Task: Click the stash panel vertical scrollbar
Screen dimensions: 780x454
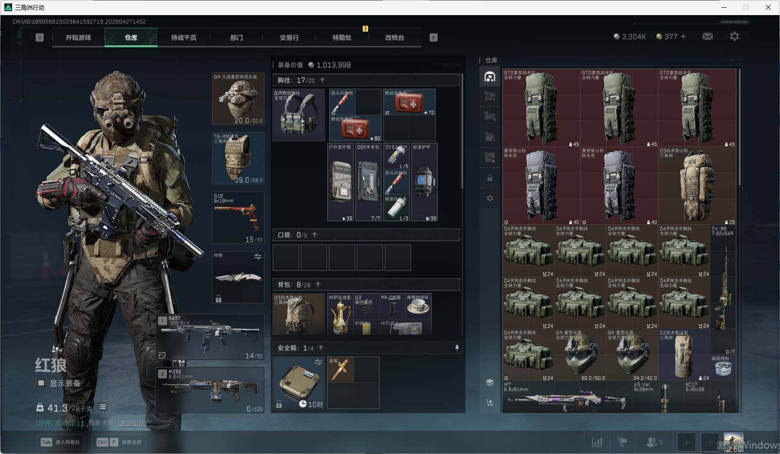Action: [x=740, y=127]
